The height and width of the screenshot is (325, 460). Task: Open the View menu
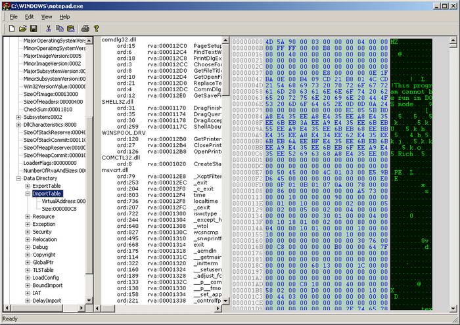coord(47,16)
